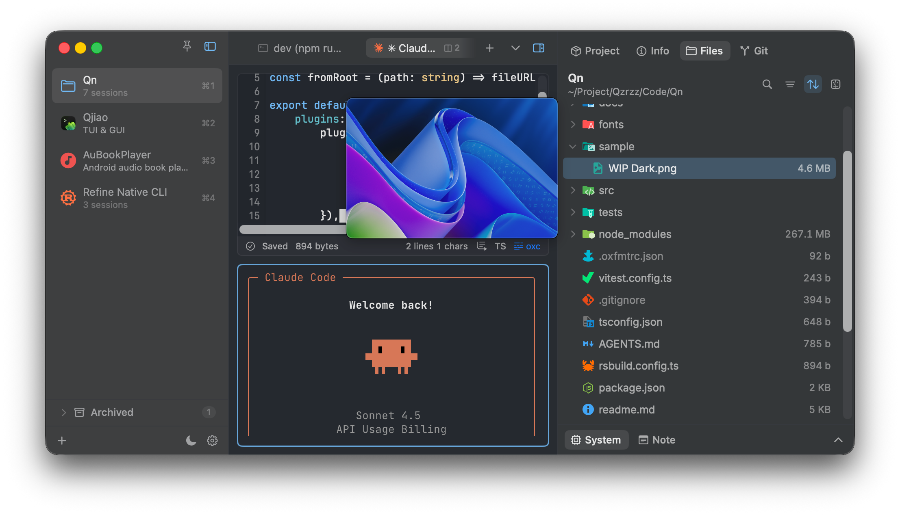Expand the src folder
The width and height of the screenshot is (900, 515).
(573, 190)
